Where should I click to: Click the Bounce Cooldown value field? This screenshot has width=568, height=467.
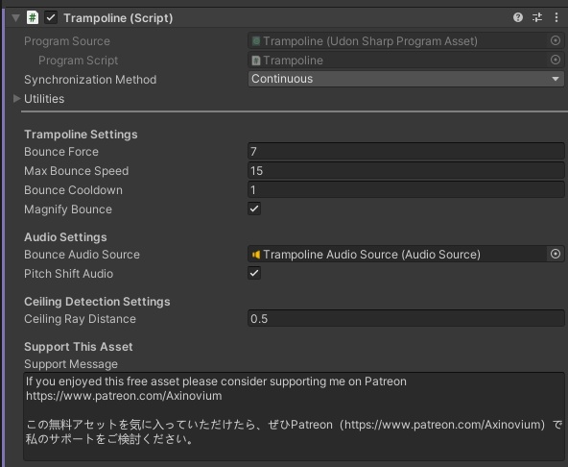point(406,189)
